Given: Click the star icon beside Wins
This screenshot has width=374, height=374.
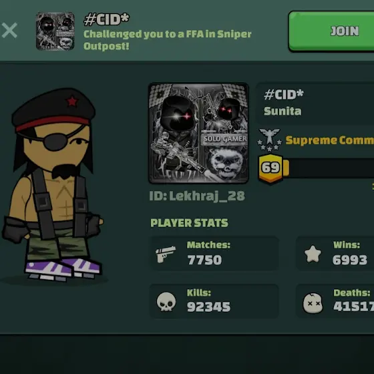Looking at the screenshot, I should pos(313,254).
